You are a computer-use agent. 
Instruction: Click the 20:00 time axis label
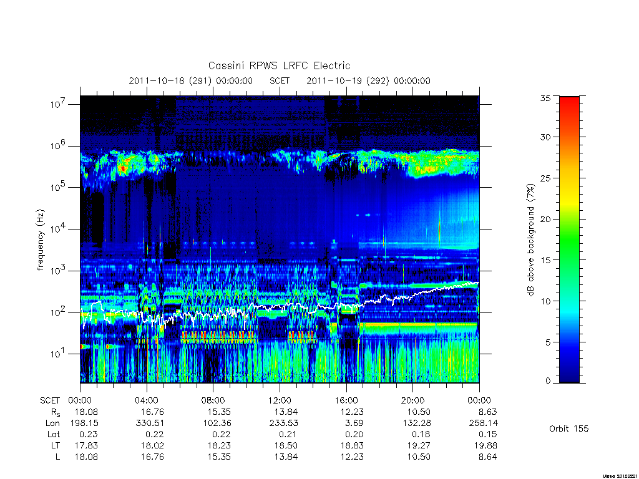point(413,400)
